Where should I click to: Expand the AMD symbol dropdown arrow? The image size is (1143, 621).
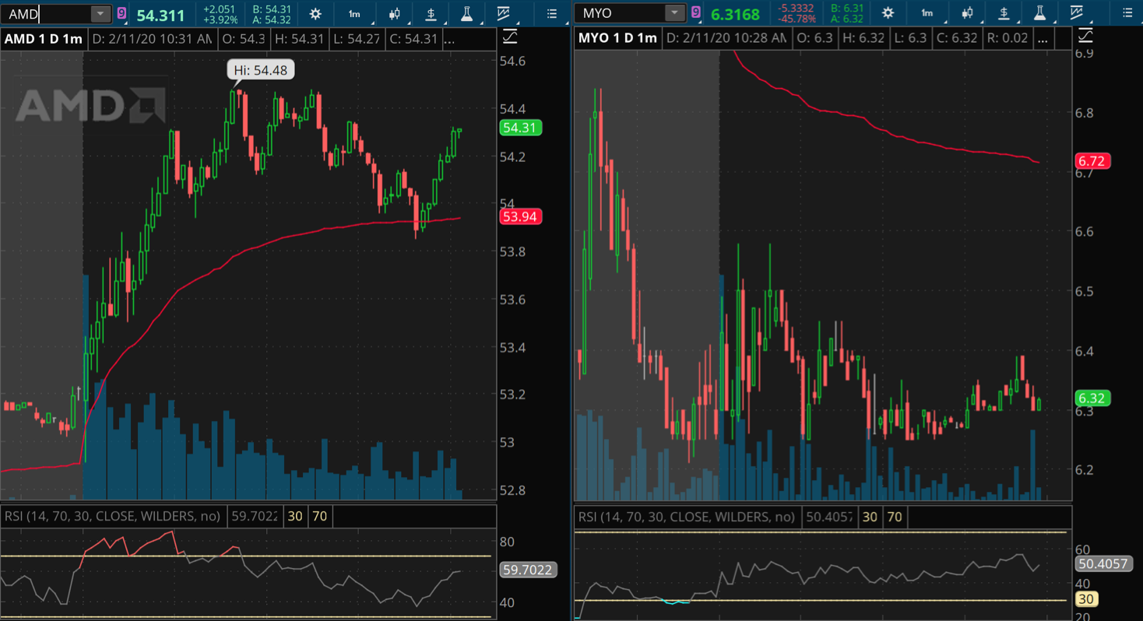point(100,13)
